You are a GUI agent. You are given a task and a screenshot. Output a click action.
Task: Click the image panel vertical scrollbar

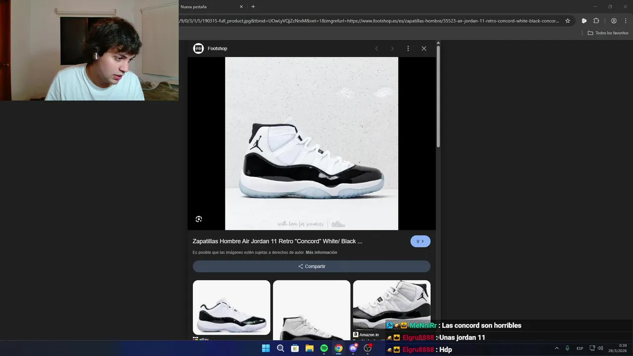[438, 96]
